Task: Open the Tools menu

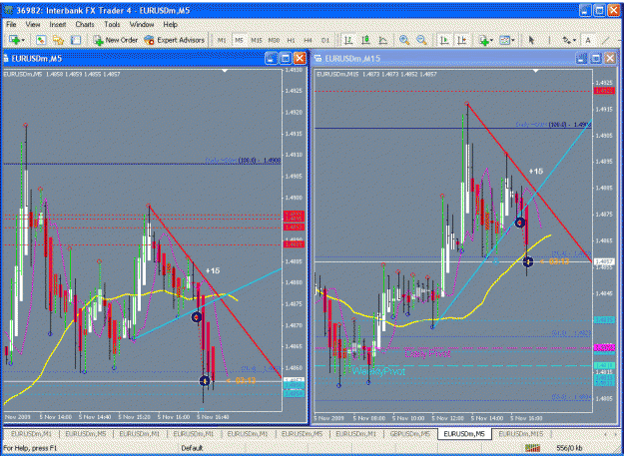Action: pos(112,25)
